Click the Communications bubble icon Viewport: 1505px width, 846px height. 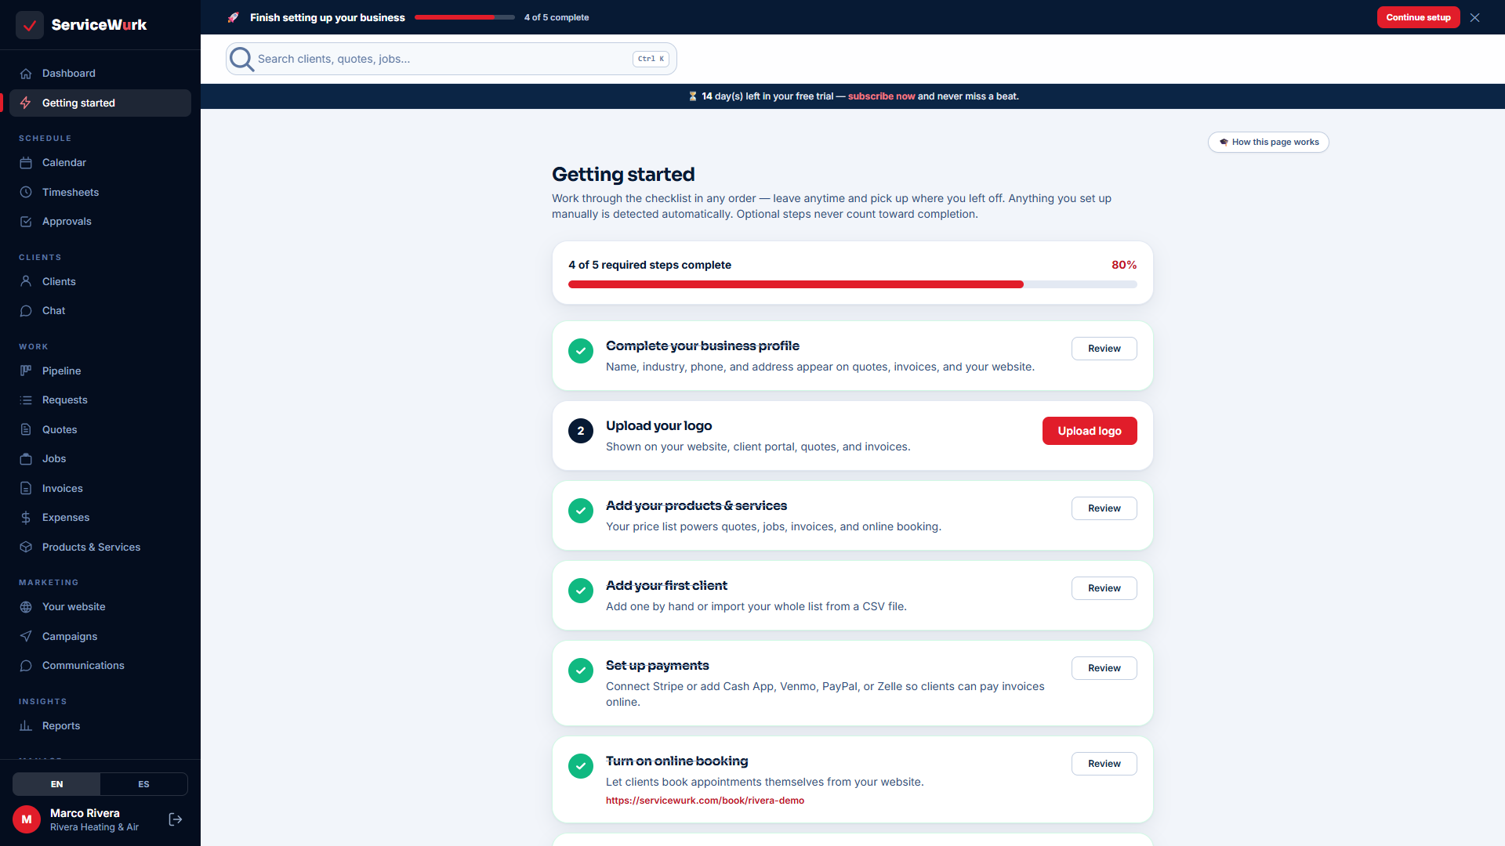[26, 666]
